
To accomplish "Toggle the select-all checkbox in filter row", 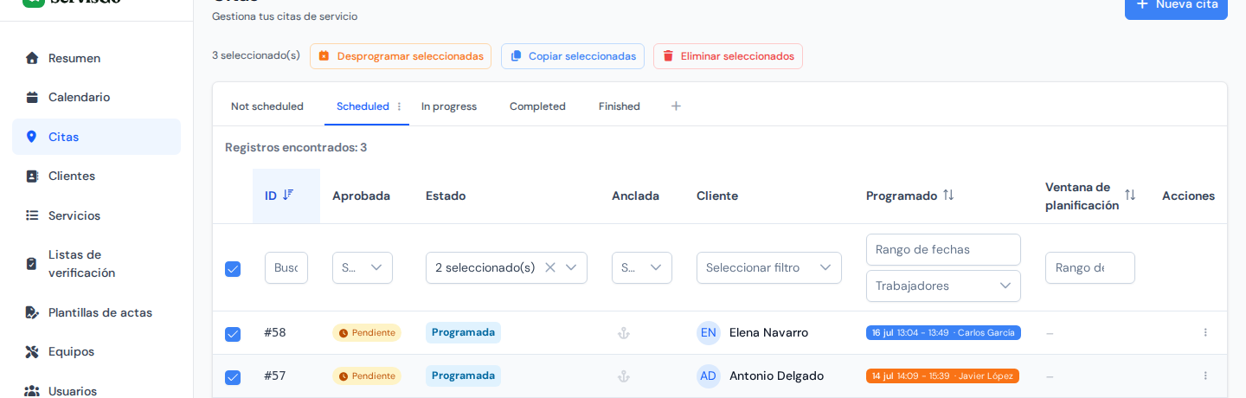I will pos(233,269).
